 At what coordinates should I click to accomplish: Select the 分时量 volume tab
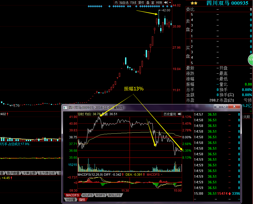pyautogui.click(x=70, y=199)
